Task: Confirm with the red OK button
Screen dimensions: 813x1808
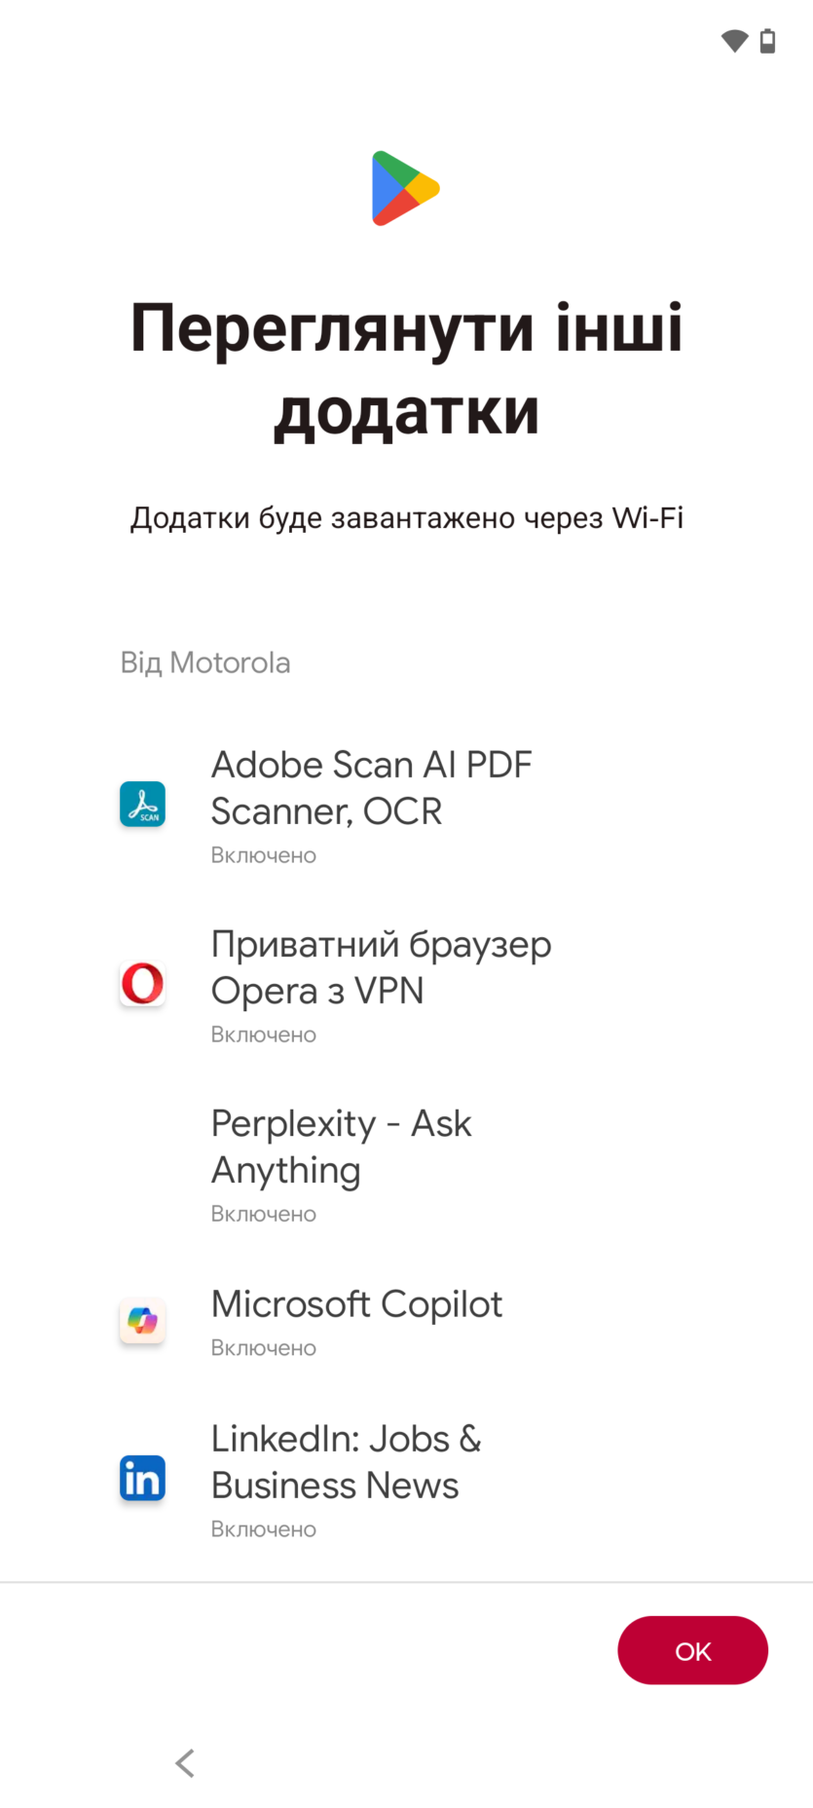Action: [692, 1650]
